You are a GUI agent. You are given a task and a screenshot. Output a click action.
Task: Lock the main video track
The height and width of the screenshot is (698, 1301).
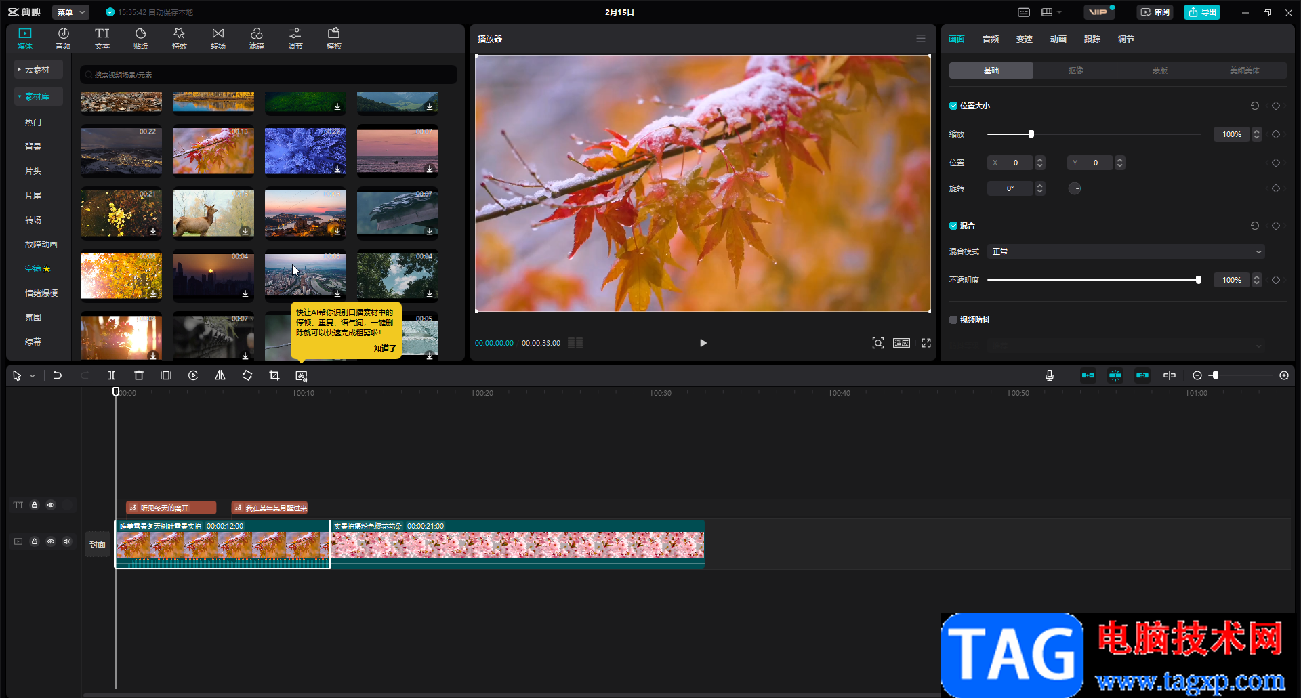[35, 541]
